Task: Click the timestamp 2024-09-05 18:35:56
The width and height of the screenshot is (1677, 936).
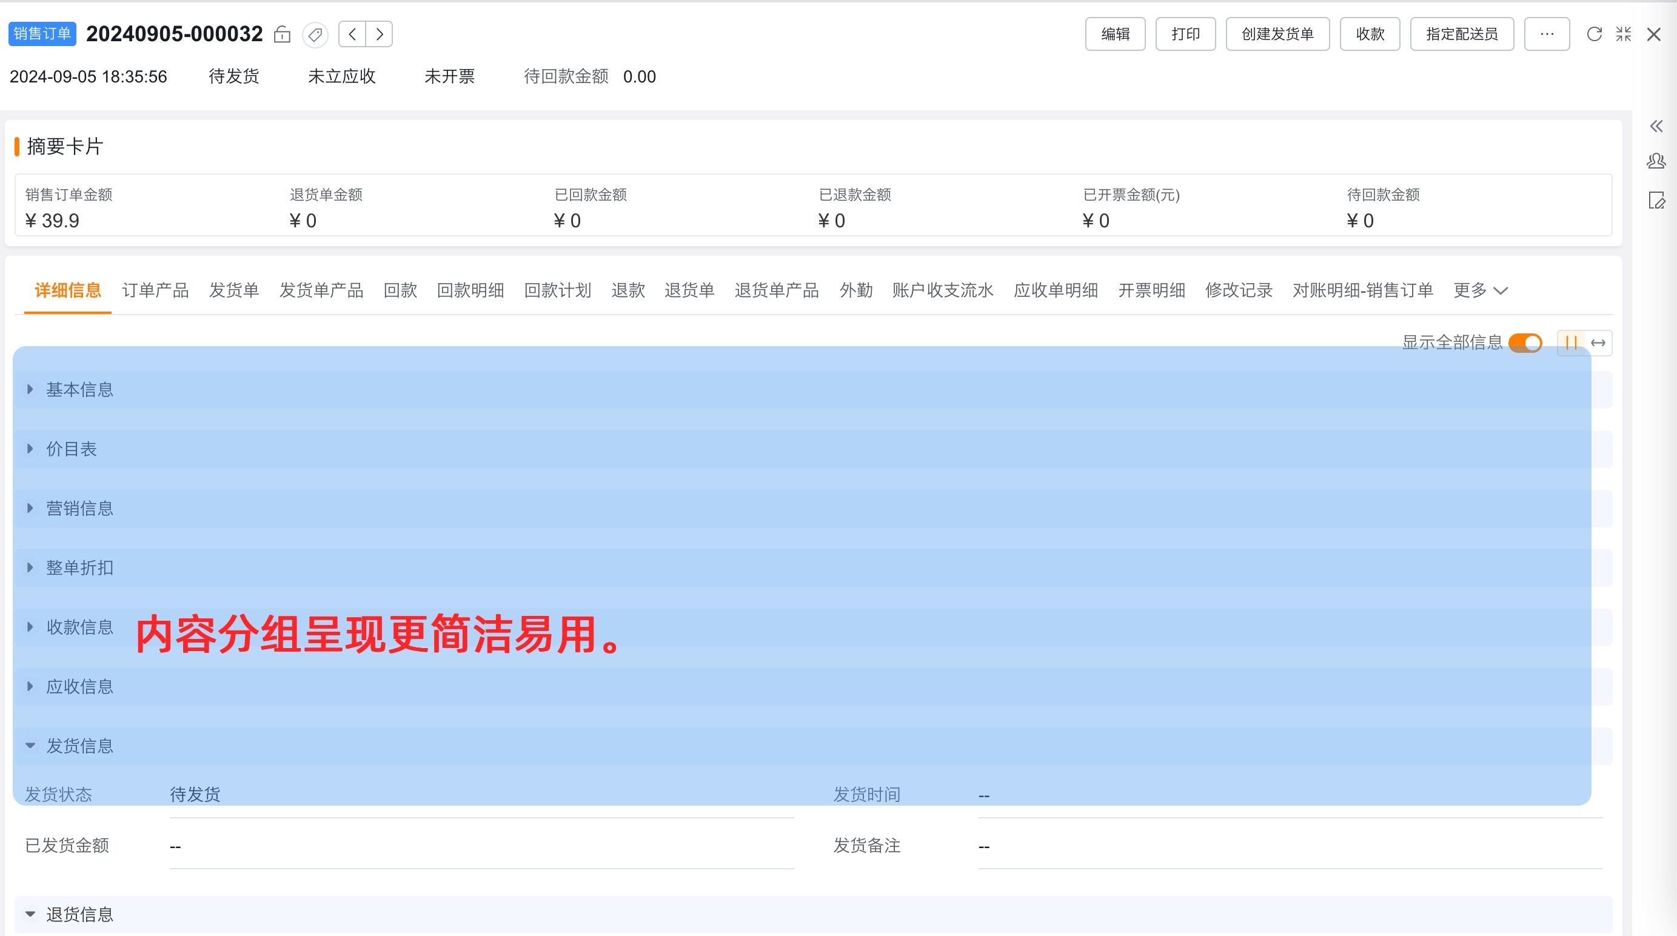Action: (x=89, y=77)
